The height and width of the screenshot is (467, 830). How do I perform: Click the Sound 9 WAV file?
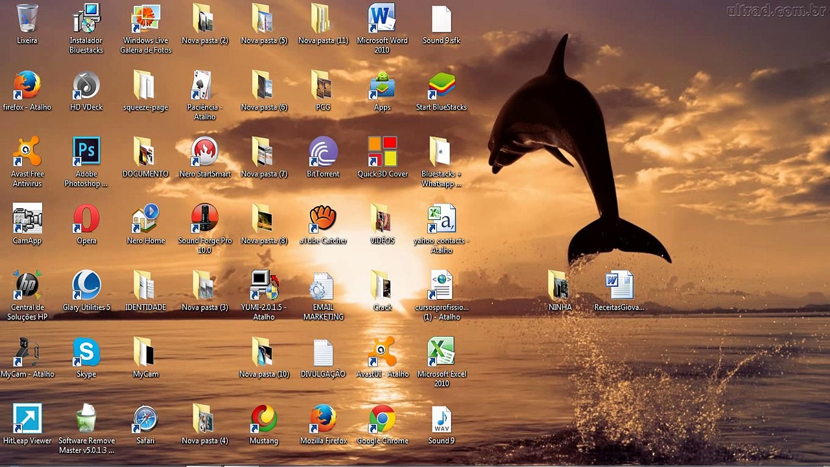pyautogui.click(x=442, y=419)
